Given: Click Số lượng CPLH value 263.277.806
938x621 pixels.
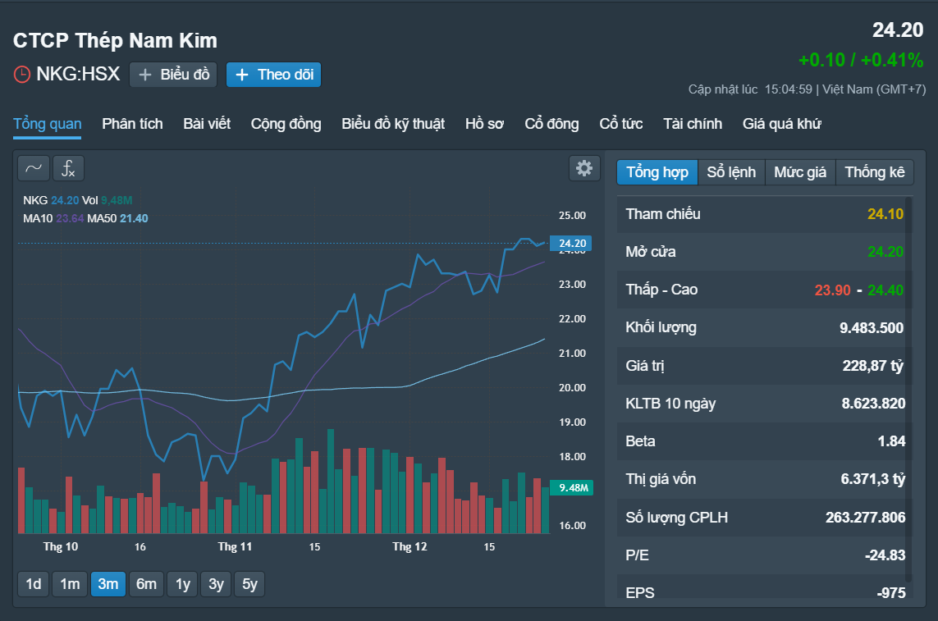Looking at the screenshot, I should 865,518.
